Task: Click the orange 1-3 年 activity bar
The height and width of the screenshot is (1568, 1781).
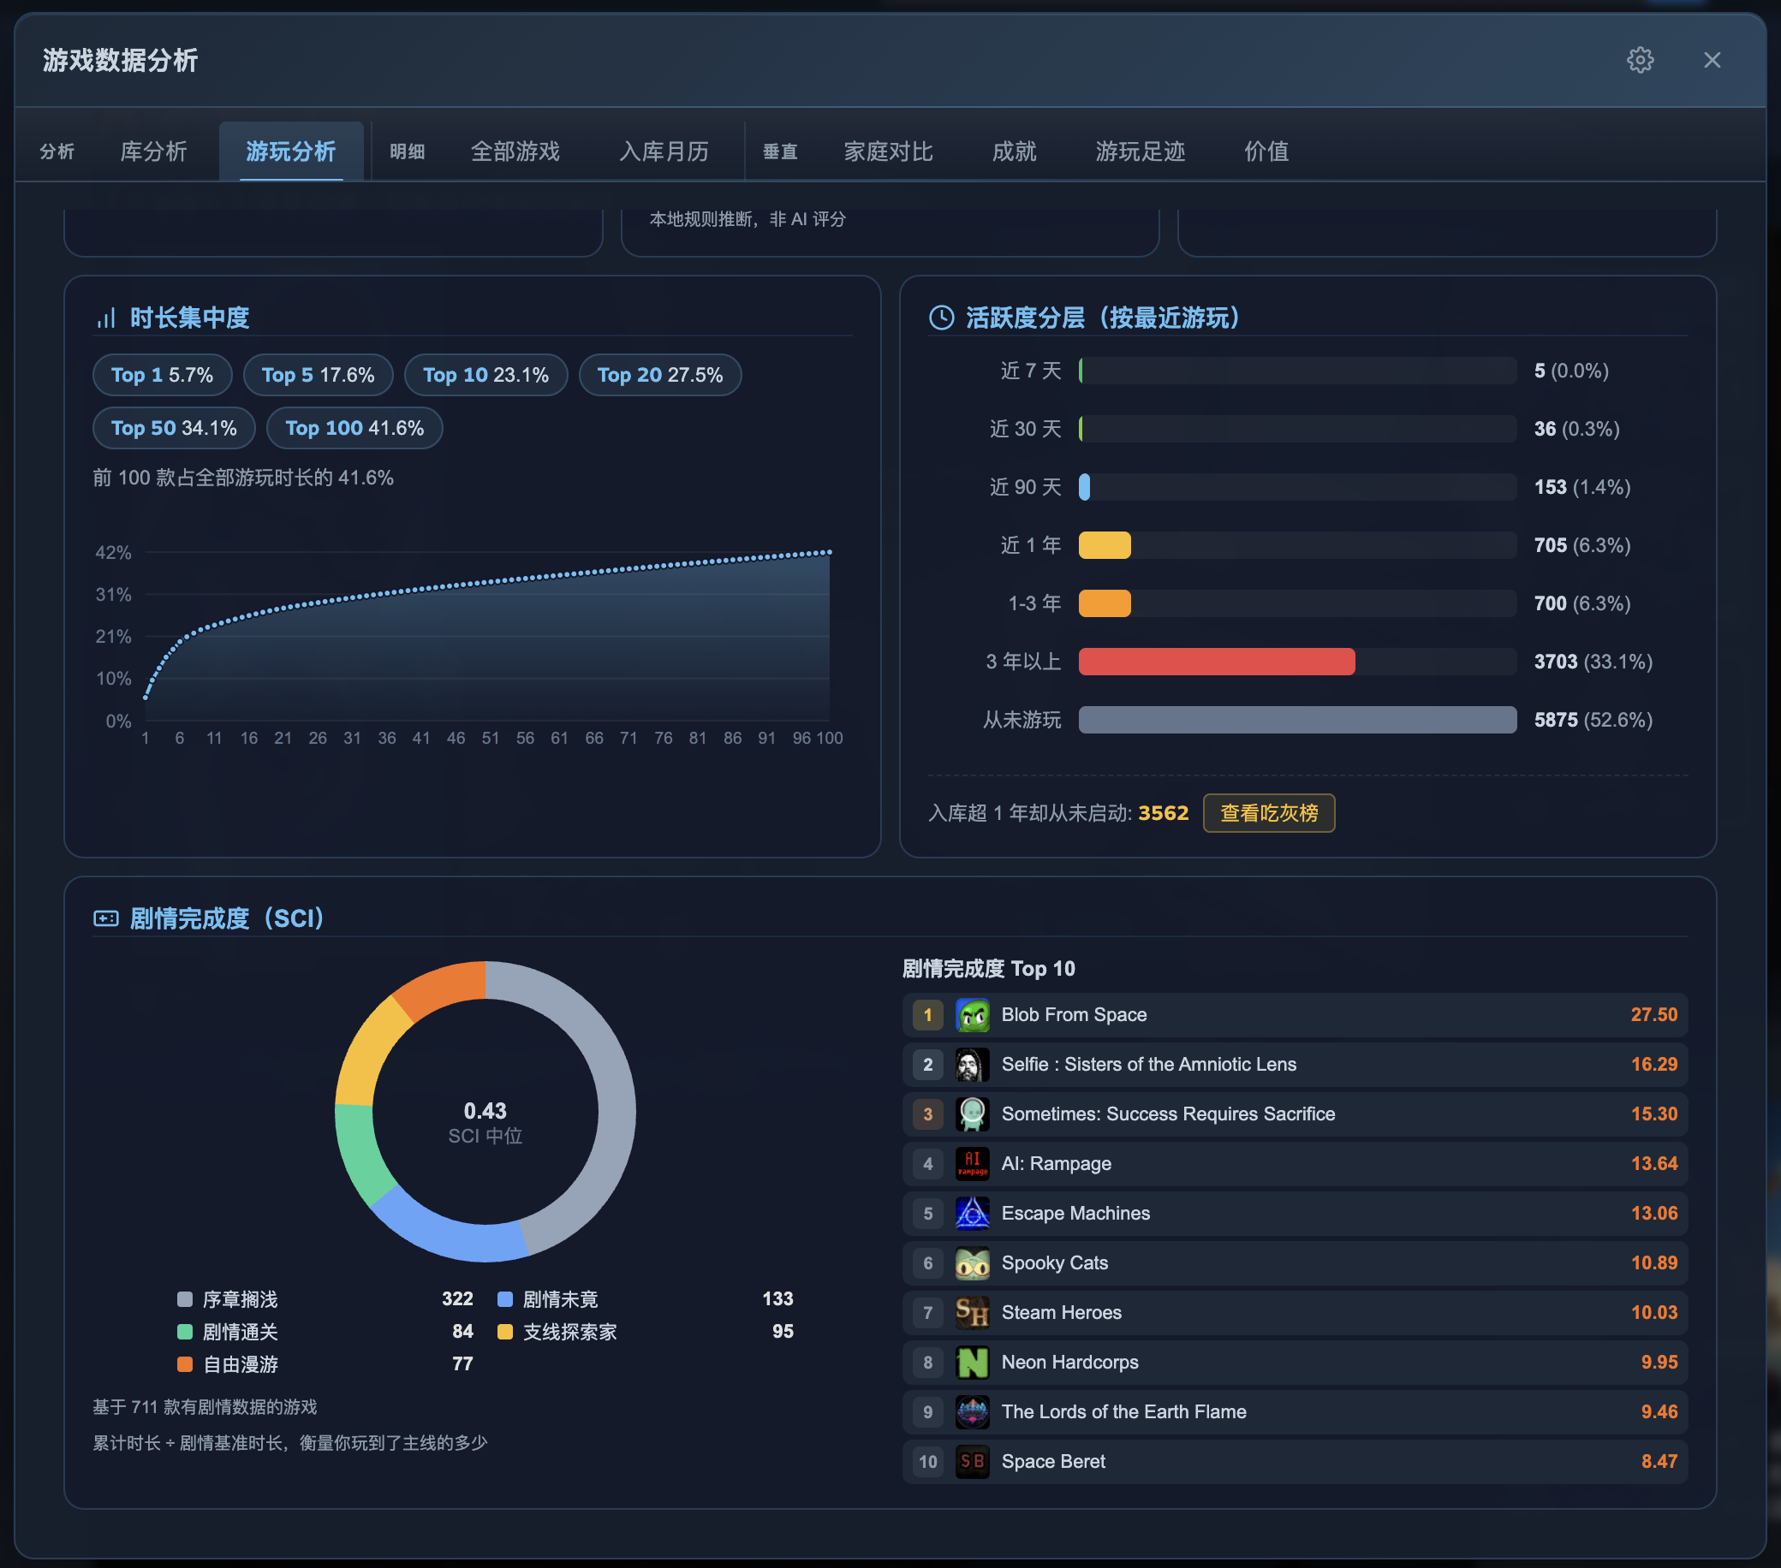Action: pyautogui.click(x=1105, y=603)
